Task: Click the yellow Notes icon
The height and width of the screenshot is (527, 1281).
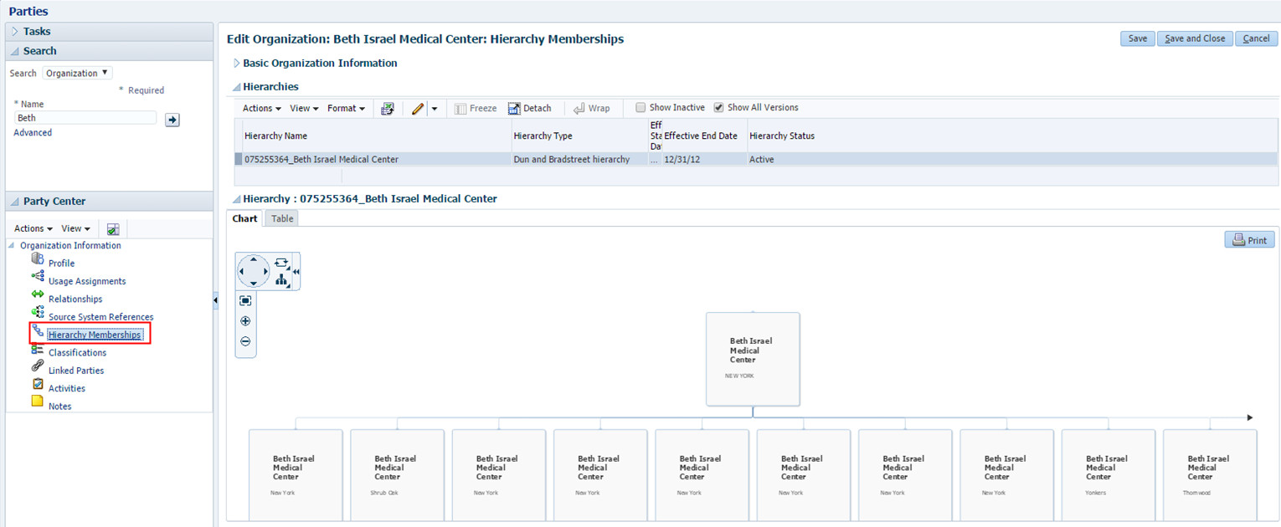Action: [37, 402]
